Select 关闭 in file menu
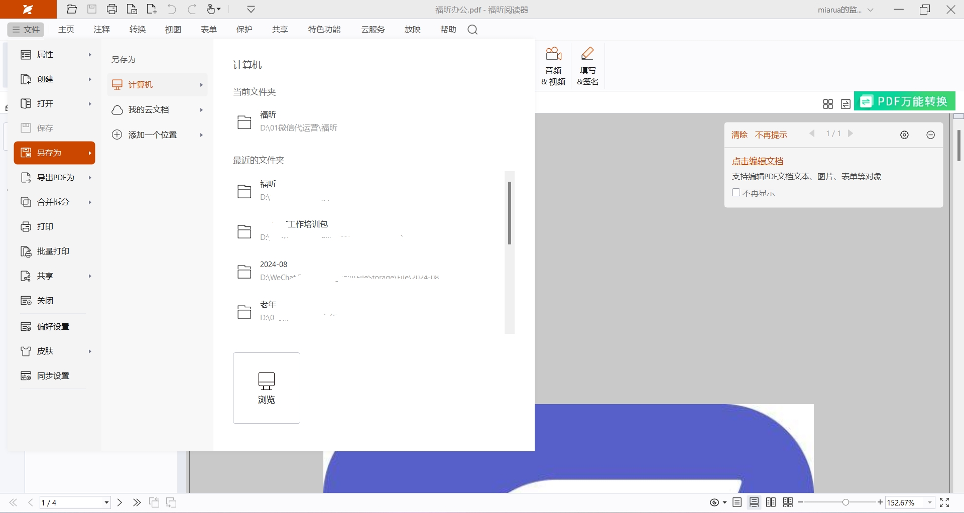Screen dimensions: 964x513 pos(55,300)
